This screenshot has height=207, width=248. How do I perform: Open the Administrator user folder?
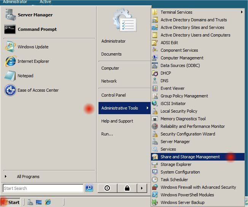(x=114, y=41)
